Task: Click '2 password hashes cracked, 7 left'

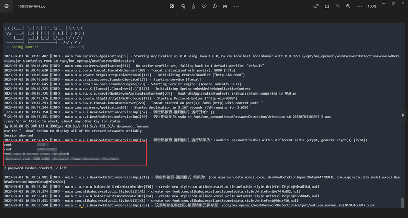Action: pos(35,168)
